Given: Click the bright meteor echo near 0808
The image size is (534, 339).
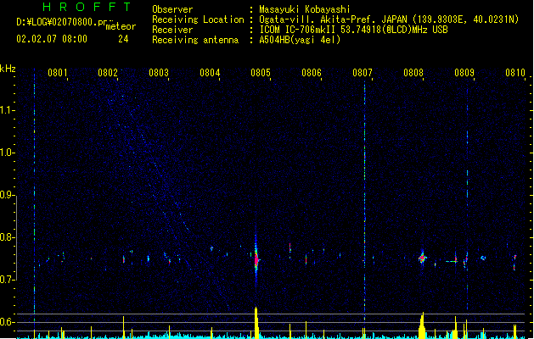Looking at the screenshot, I should click(422, 258).
